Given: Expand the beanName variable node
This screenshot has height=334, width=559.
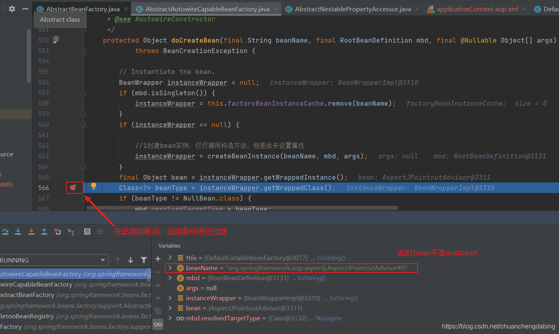Looking at the screenshot, I should coord(170,268).
